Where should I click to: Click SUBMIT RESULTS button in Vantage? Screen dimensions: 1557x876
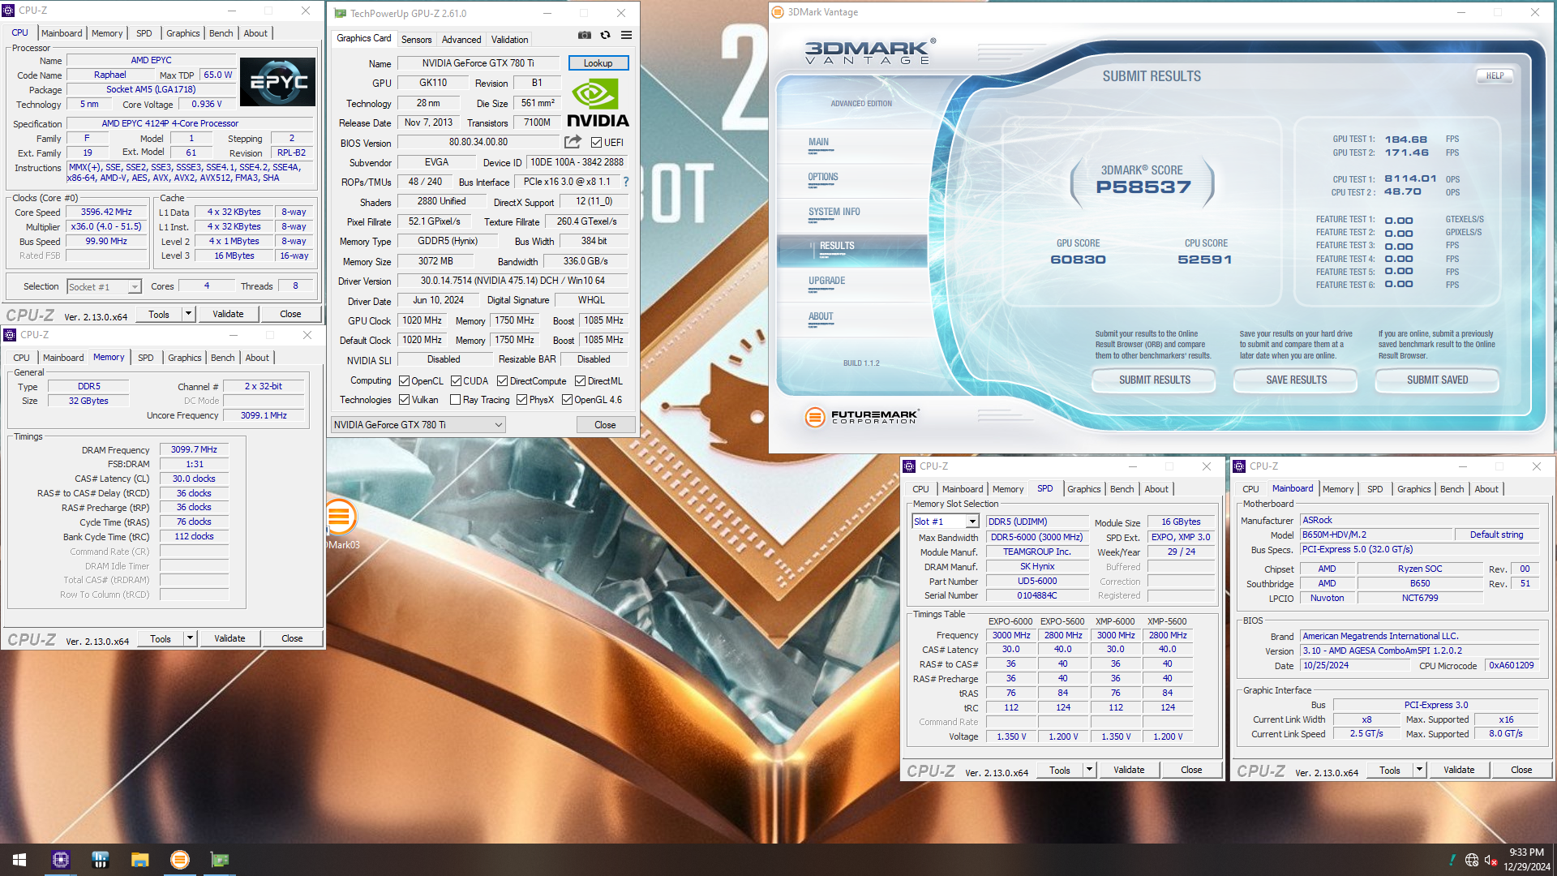1155,380
